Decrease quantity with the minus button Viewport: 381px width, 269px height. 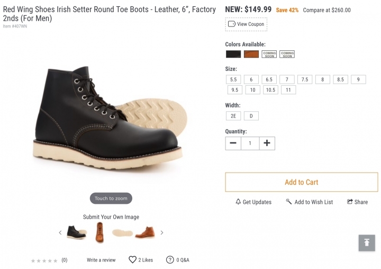coord(233,144)
